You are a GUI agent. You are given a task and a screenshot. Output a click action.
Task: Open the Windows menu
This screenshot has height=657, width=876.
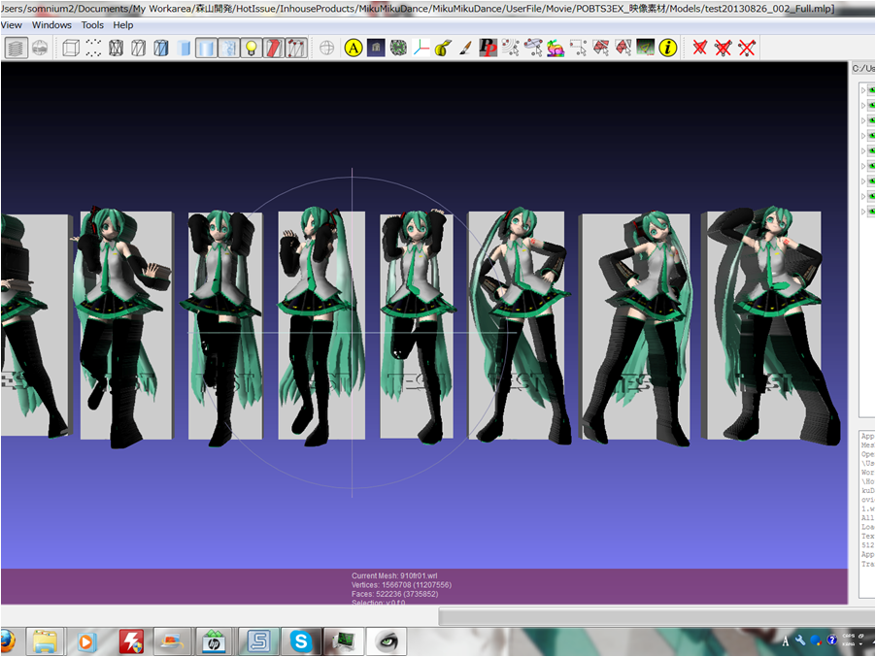(51, 24)
